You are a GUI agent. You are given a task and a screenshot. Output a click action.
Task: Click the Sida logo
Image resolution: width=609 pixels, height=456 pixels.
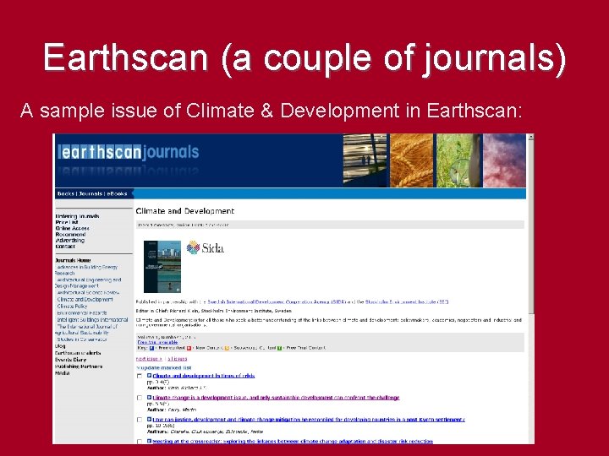pos(205,247)
